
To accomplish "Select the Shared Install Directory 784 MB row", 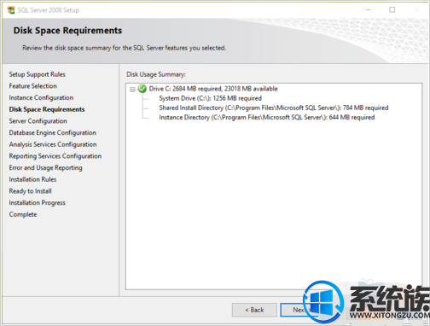I will 274,108.
